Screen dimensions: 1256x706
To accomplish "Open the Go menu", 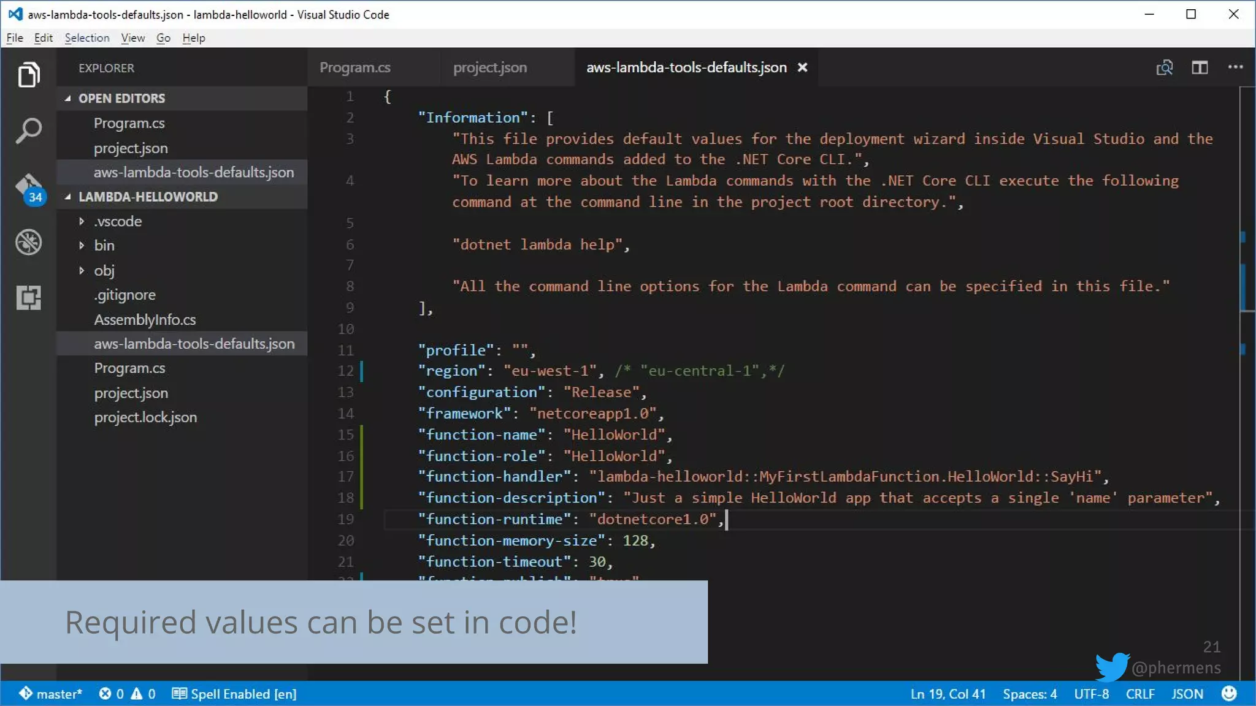I will (x=163, y=38).
